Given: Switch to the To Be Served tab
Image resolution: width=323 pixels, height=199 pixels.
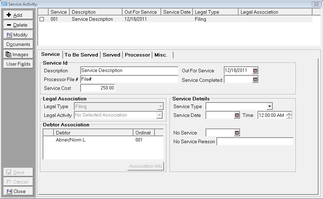Looking at the screenshot, I should tap(81, 55).
